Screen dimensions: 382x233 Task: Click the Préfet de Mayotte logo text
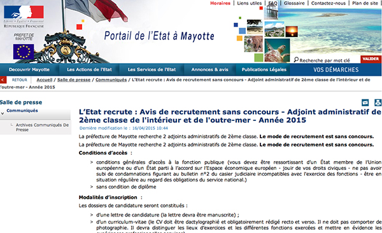pyautogui.click(x=24, y=36)
